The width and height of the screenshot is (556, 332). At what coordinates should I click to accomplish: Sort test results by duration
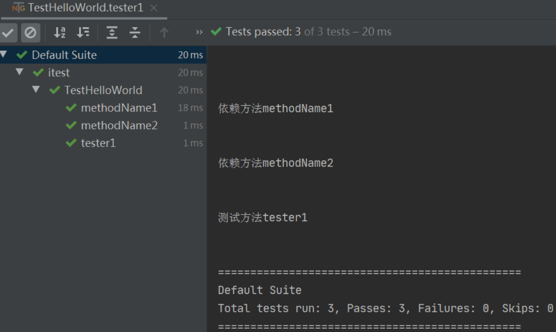(83, 32)
